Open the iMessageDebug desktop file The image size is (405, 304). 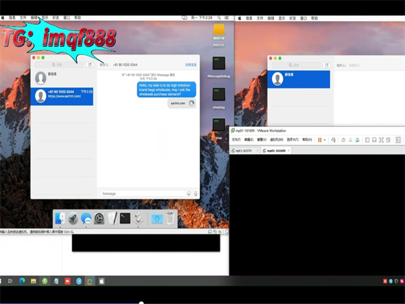point(218,66)
